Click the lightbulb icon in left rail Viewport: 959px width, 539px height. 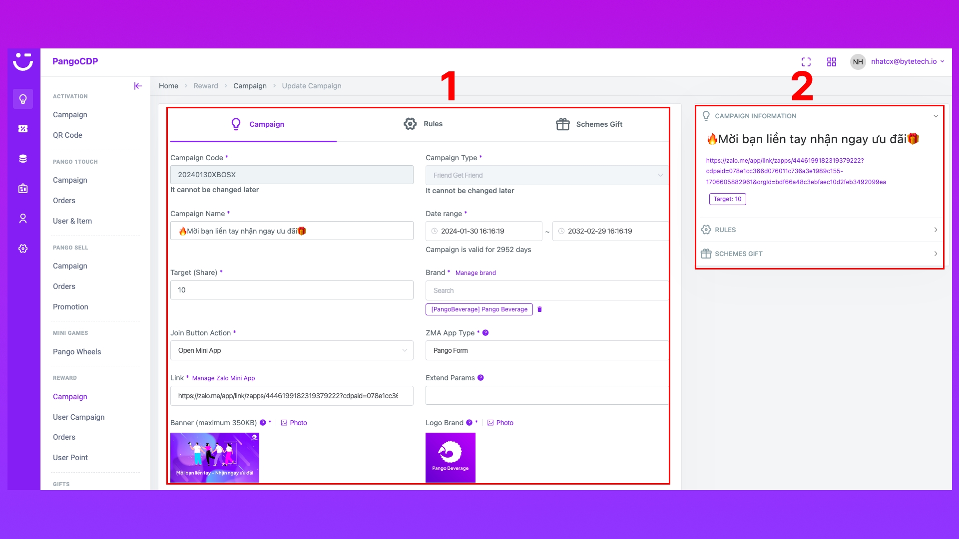23,99
